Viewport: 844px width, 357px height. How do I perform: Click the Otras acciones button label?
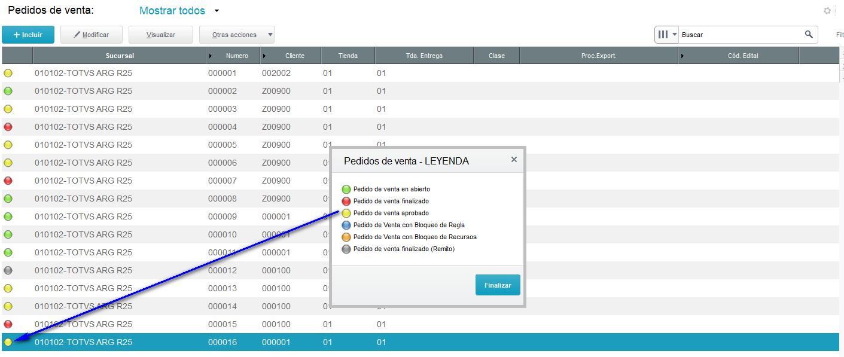(x=234, y=35)
